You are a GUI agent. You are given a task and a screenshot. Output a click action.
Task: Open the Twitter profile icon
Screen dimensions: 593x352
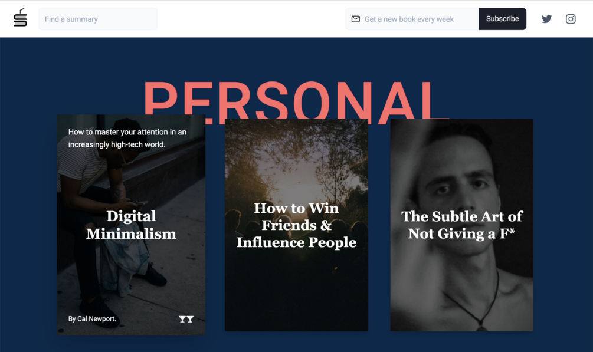pyautogui.click(x=546, y=19)
